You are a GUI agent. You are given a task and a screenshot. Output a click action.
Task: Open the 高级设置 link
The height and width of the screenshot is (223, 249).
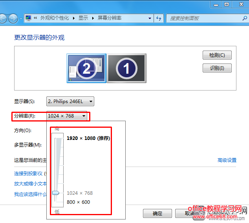tap(227, 160)
